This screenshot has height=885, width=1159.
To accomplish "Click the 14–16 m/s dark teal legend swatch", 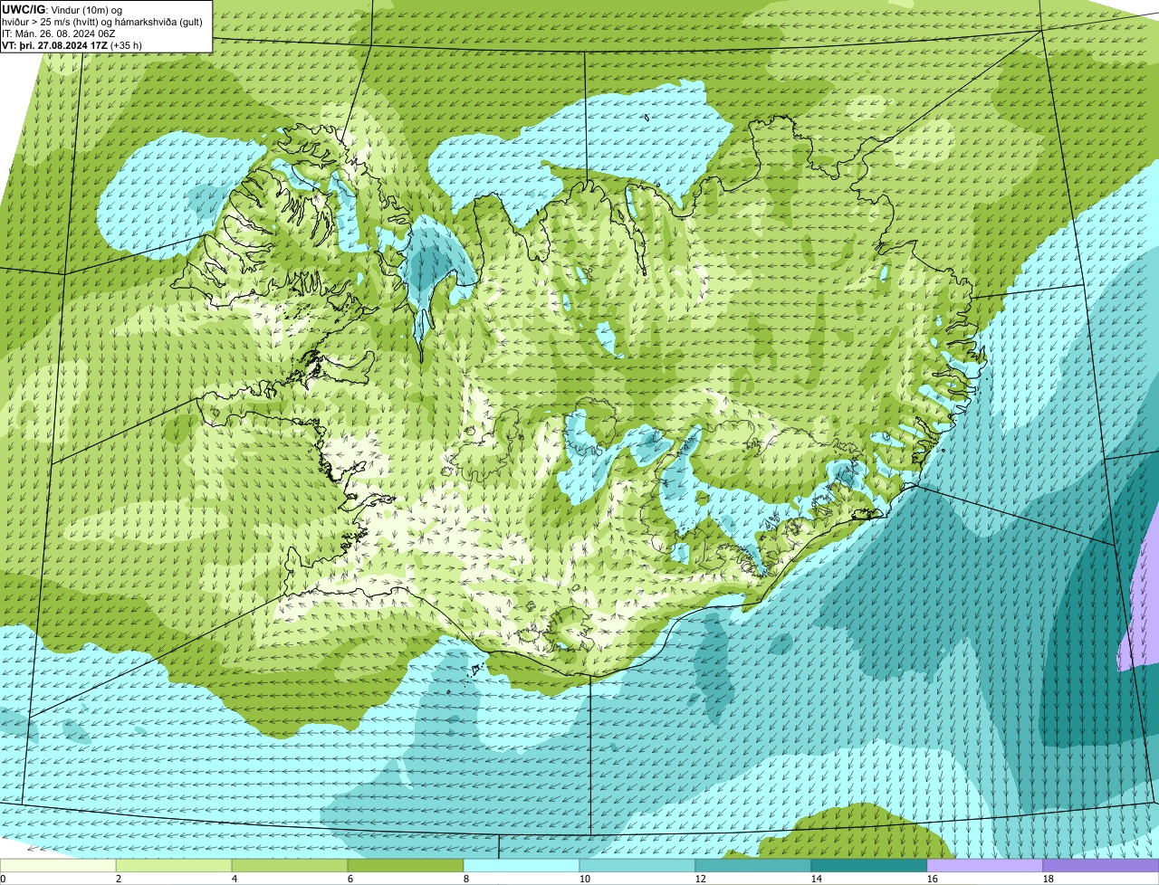I will 869,865.
